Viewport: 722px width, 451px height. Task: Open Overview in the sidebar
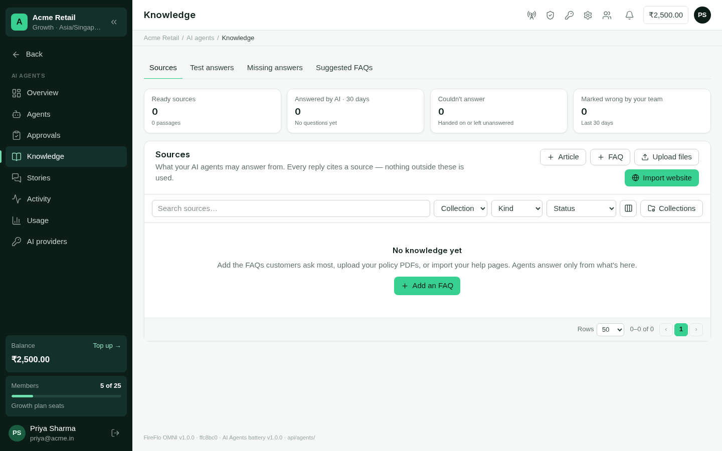click(x=66, y=93)
